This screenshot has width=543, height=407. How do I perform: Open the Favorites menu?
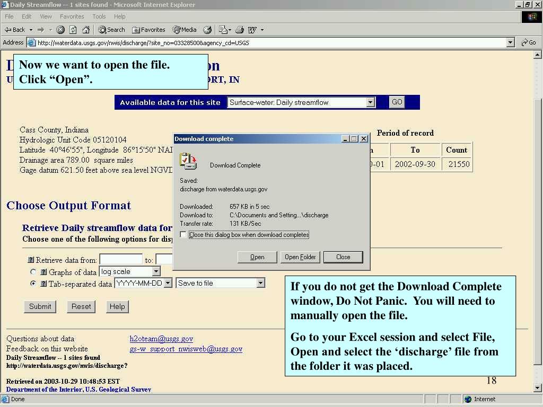pyautogui.click(x=72, y=16)
